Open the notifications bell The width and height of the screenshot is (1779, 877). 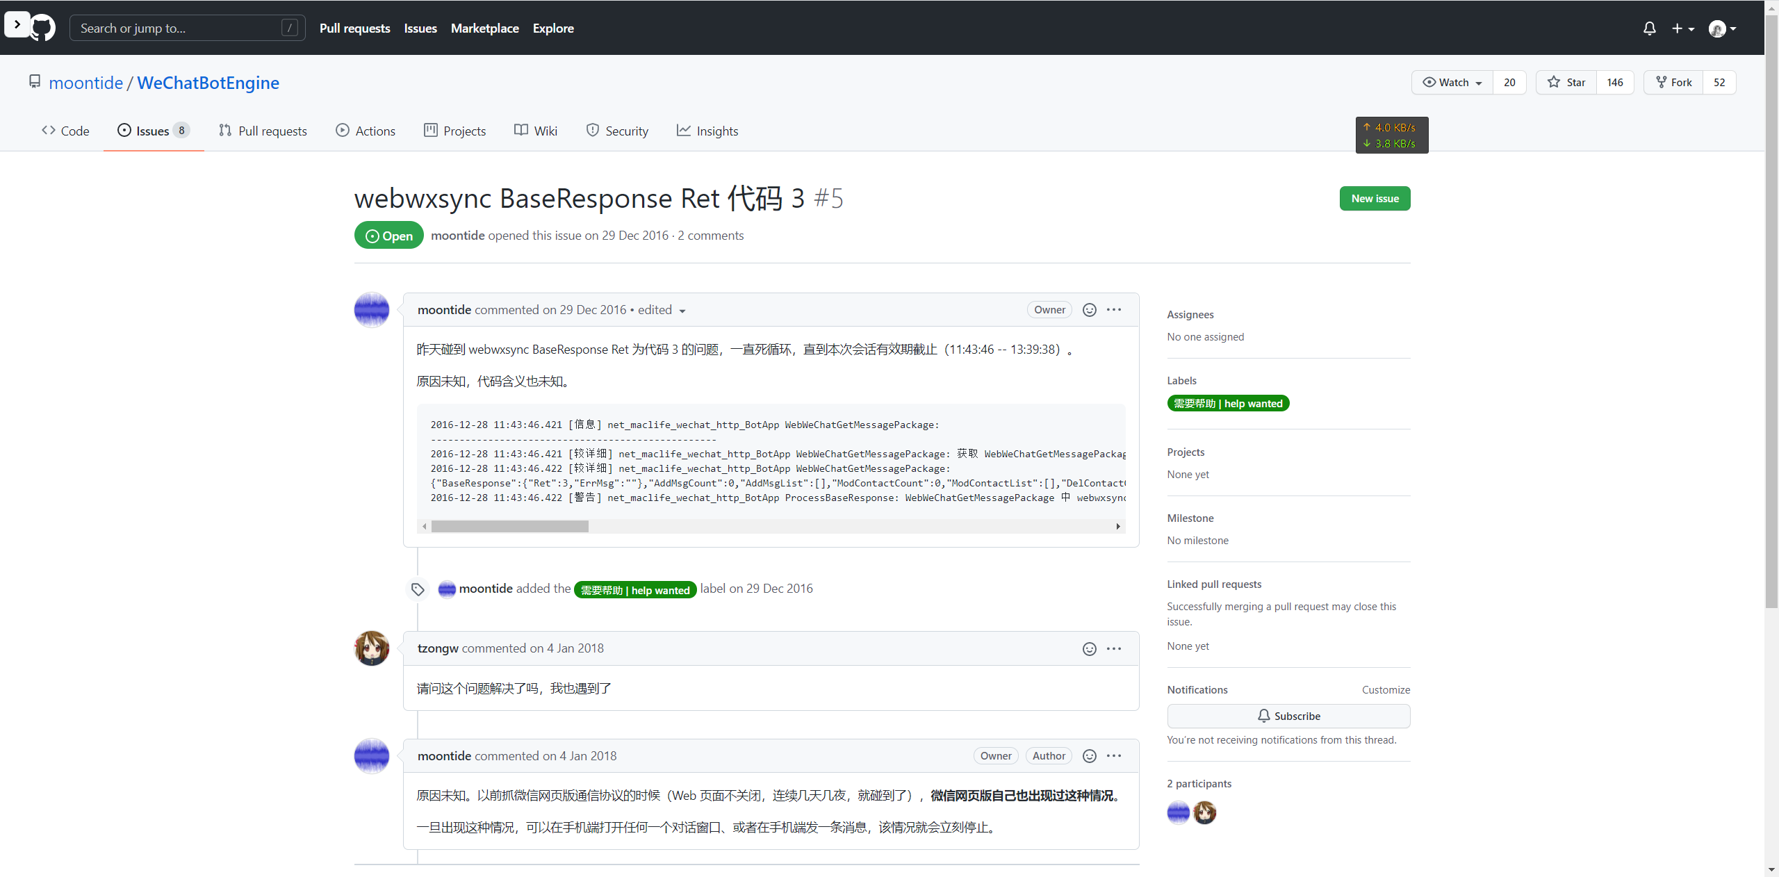(x=1649, y=28)
